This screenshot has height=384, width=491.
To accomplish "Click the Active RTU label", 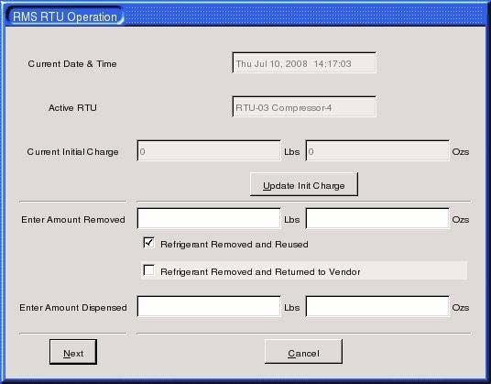I will click(x=72, y=108).
